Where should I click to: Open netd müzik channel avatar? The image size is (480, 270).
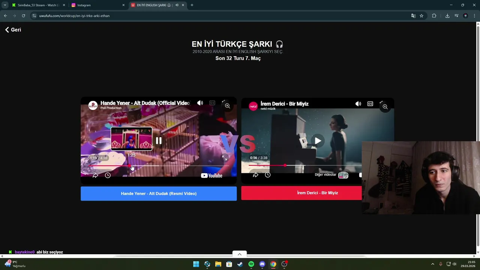253,106
